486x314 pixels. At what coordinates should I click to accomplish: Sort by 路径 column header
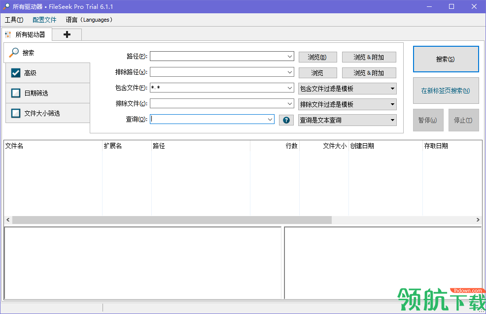[201, 146]
